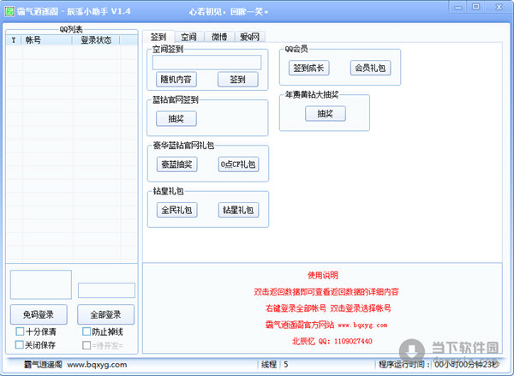This screenshot has height=376, width=514.
Task: Select the 微博 tab
Action: coord(219,37)
